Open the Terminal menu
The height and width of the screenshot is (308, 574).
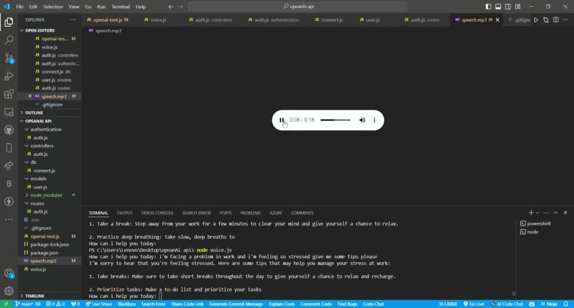121,6
